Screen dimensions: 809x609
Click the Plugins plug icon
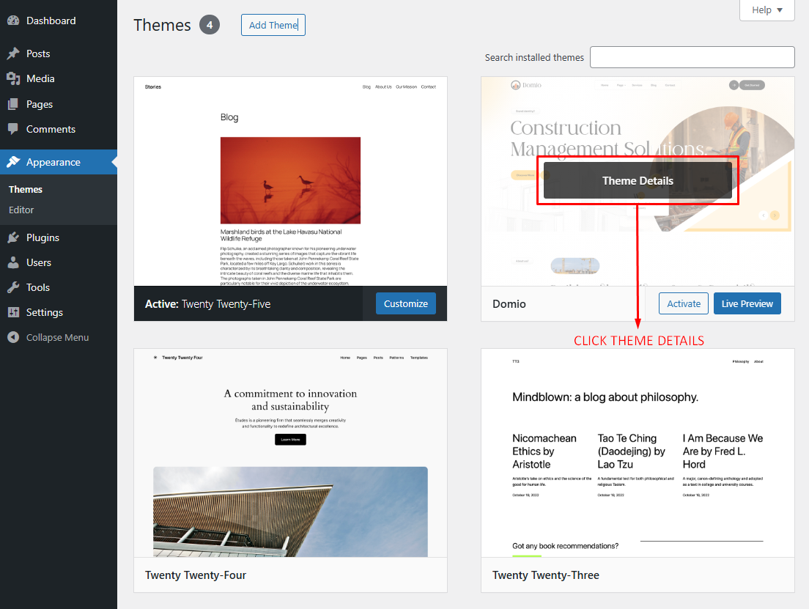pyautogui.click(x=13, y=237)
